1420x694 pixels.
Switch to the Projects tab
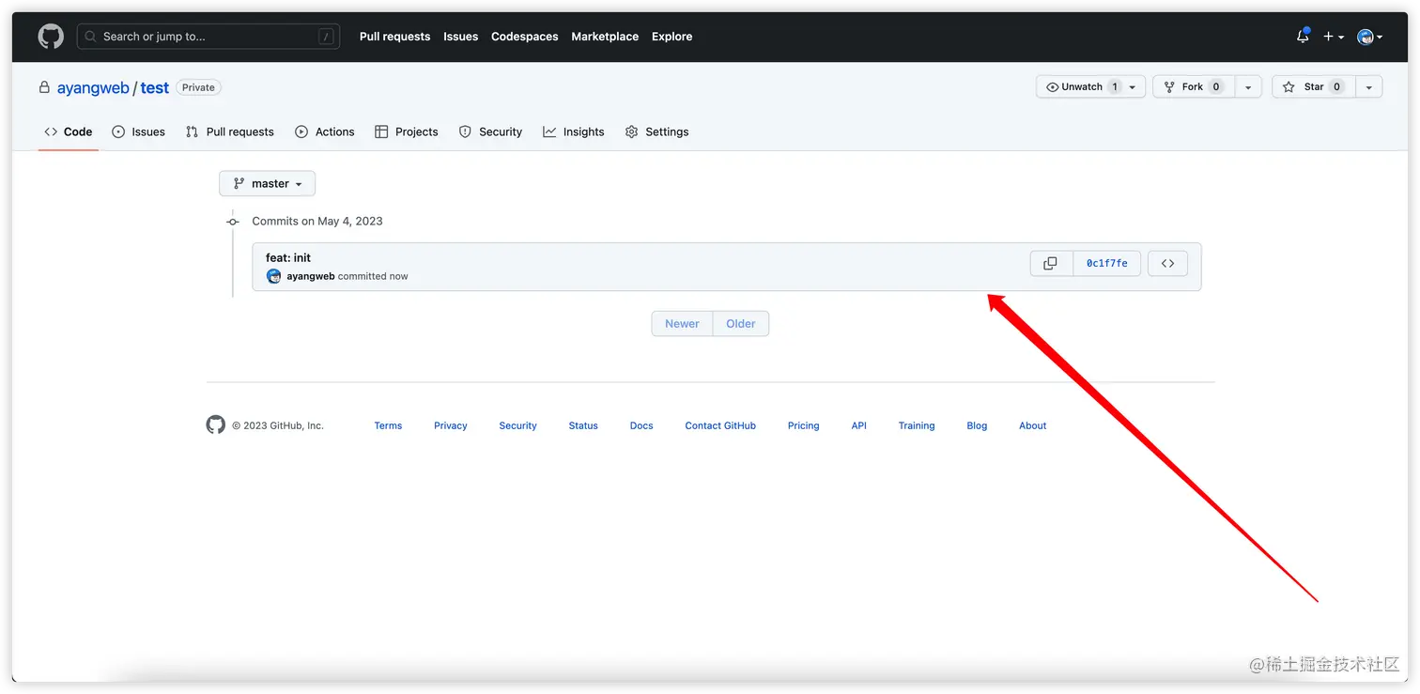[407, 131]
